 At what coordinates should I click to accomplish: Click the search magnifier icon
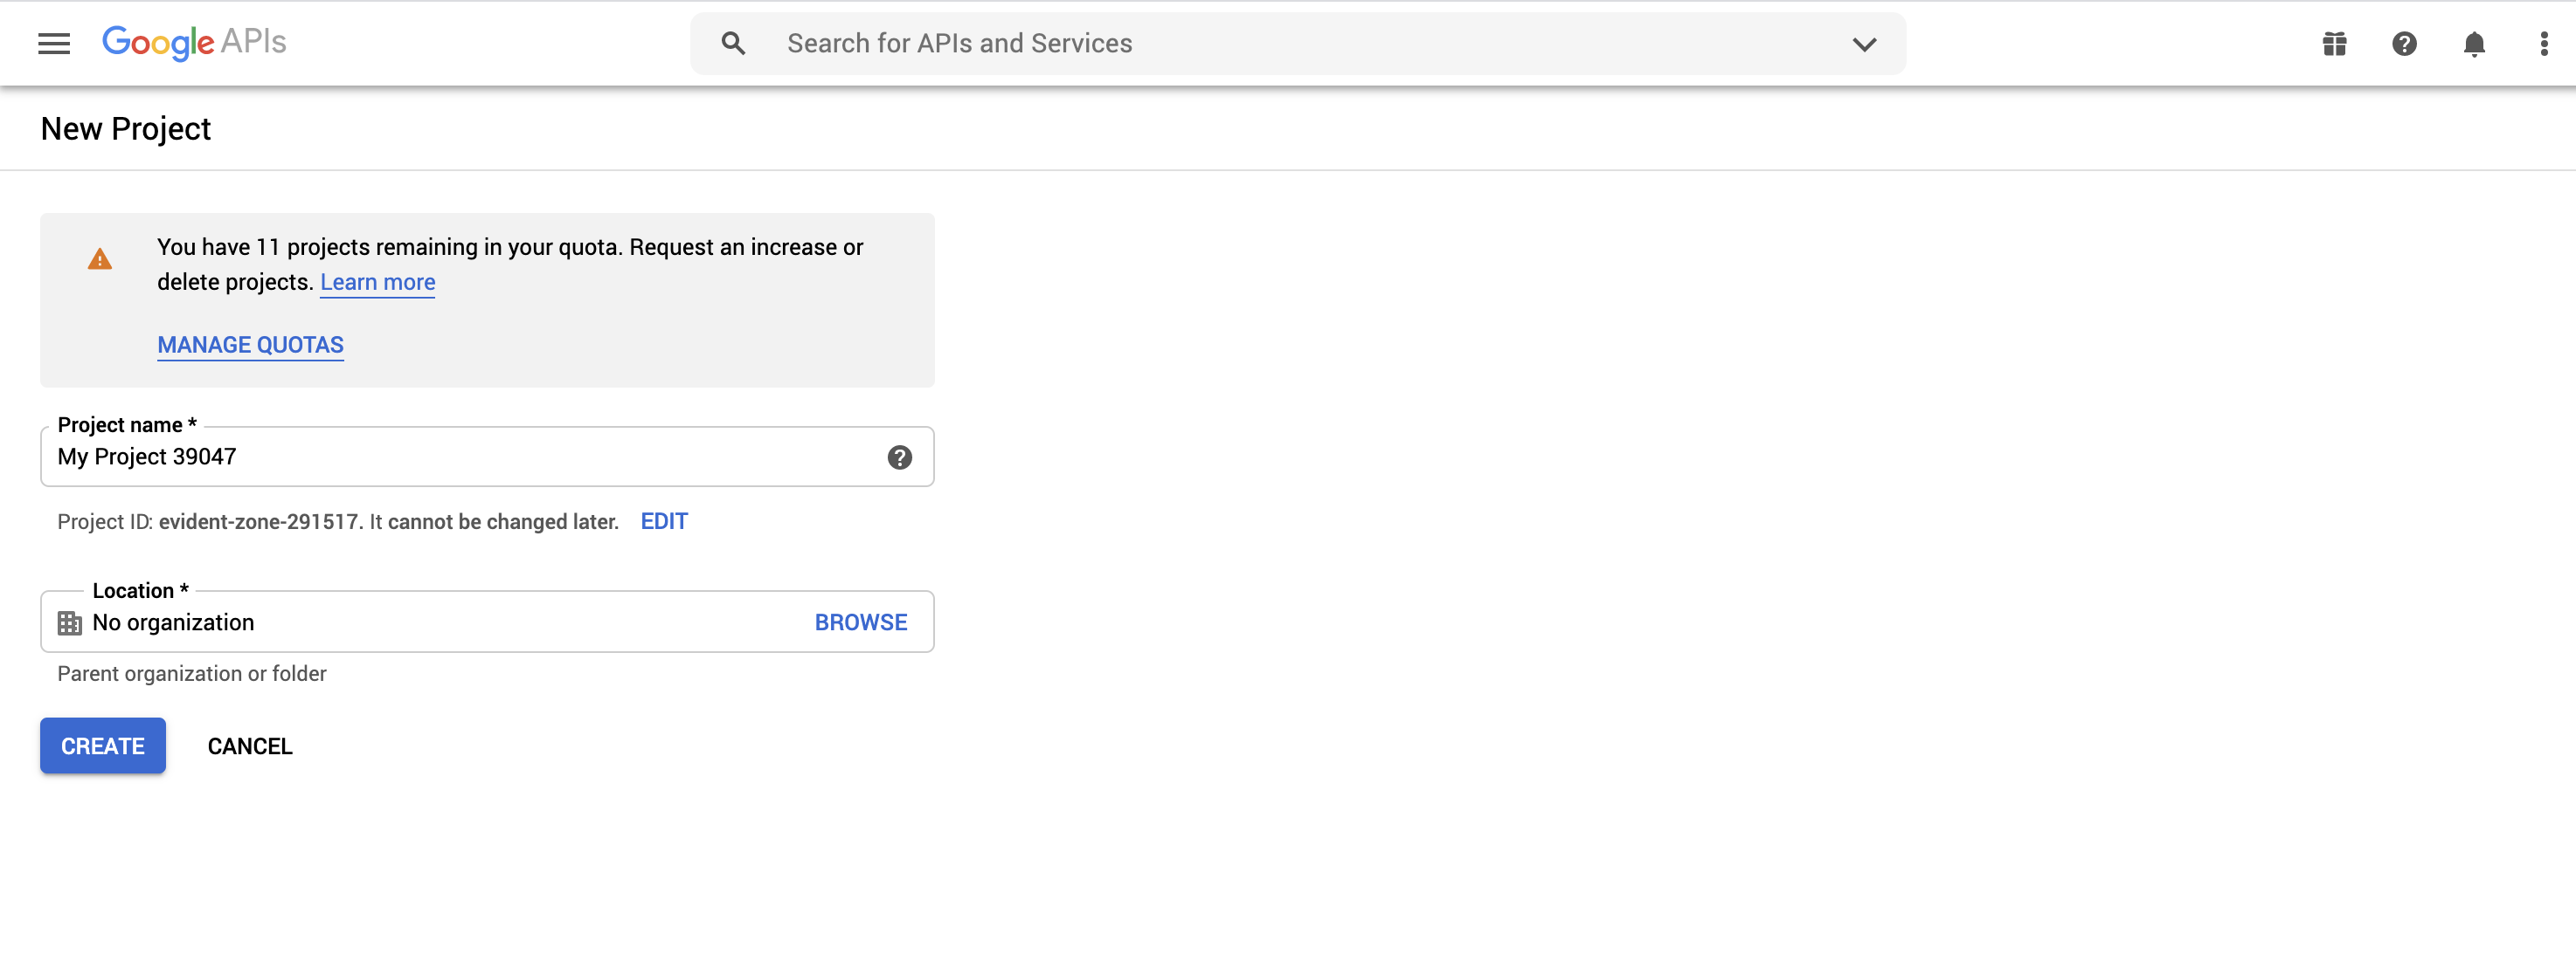[x=733, y=43]
